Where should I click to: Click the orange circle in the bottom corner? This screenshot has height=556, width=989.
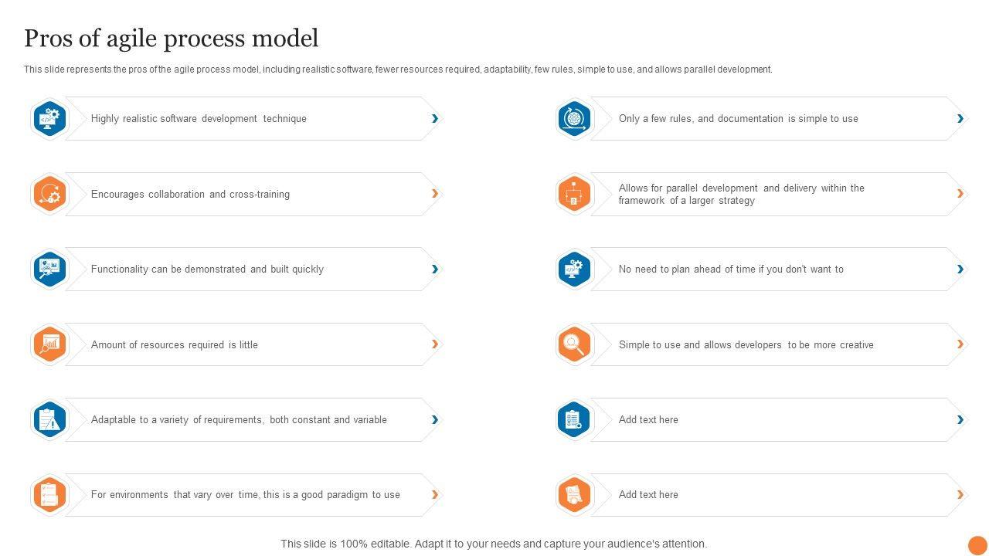coord(977,545)
